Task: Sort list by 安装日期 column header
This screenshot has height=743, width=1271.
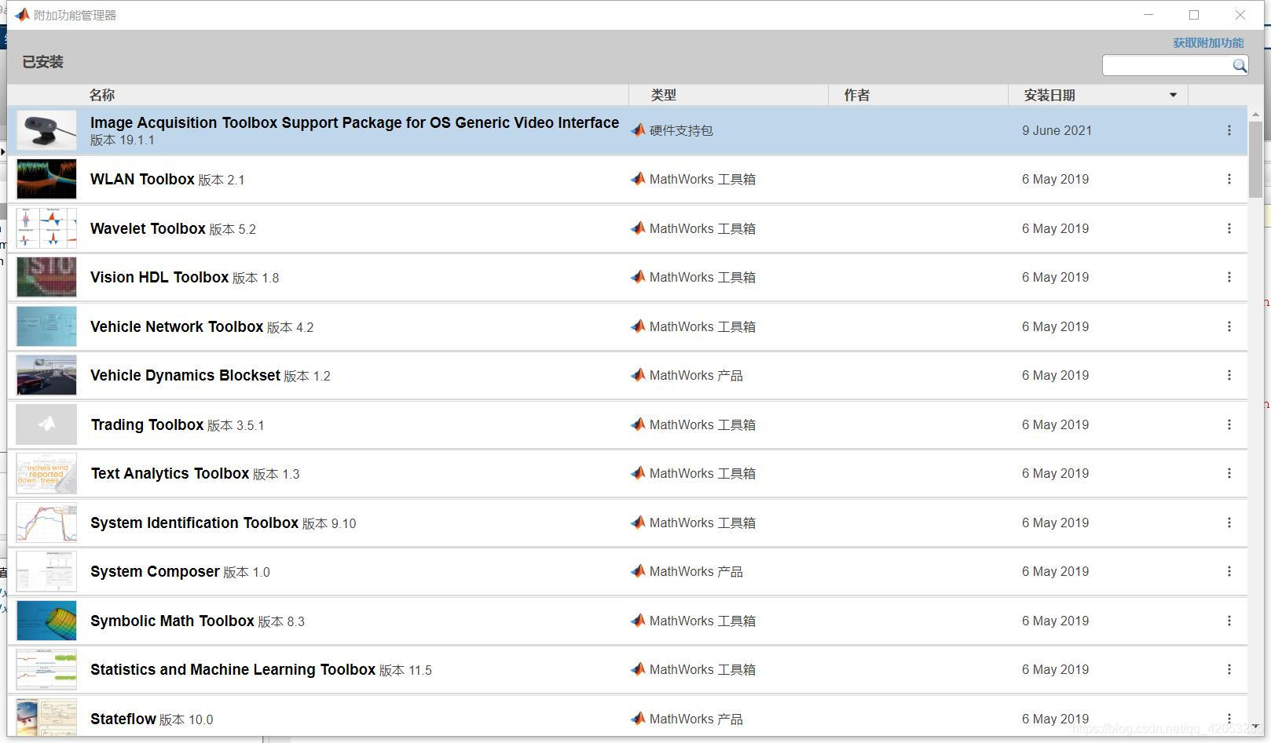Action: tap(1049, 95)
